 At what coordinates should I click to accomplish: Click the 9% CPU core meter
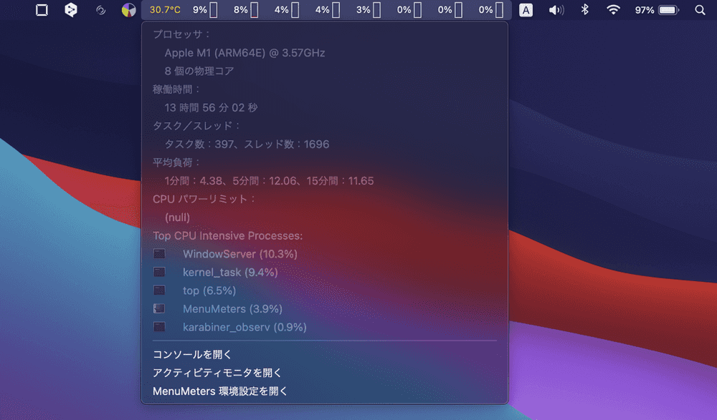point(205,9)
